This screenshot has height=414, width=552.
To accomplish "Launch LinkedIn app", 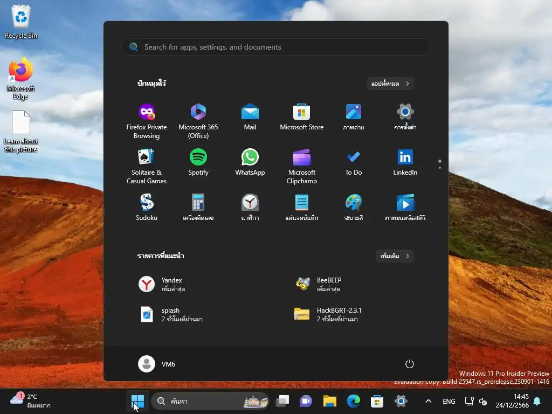I will [x=405, y=163].
